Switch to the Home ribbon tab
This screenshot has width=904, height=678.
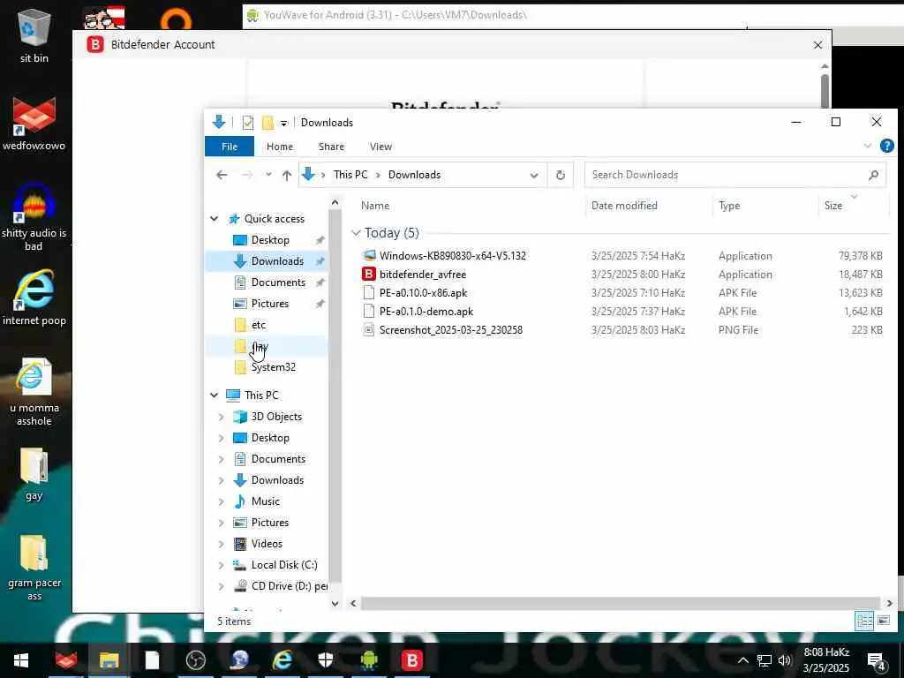pos(280,147)
